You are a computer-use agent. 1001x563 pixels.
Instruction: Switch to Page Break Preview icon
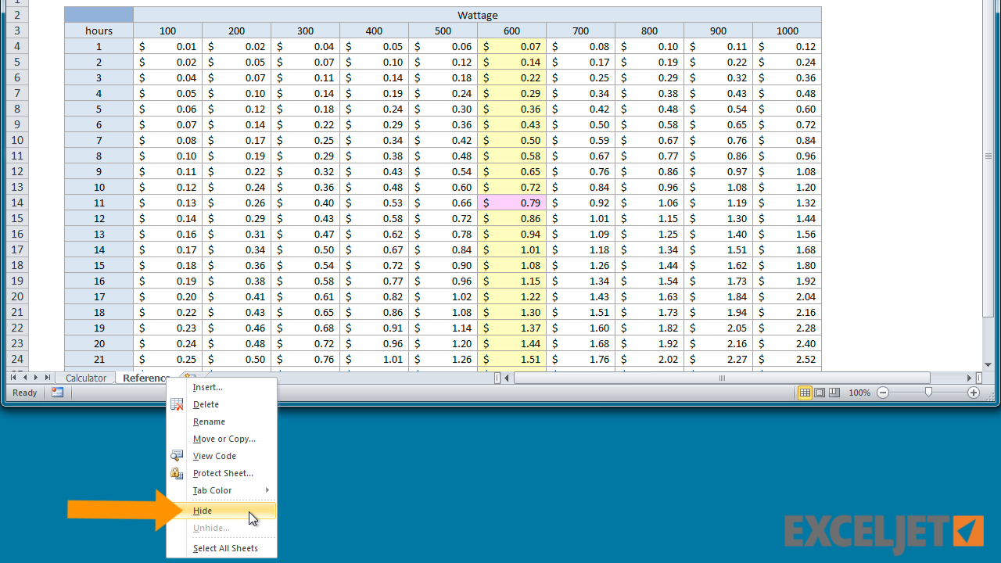pos(834,393)
